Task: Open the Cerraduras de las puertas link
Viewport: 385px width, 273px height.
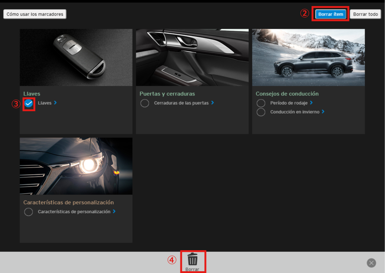Action: 181,103
